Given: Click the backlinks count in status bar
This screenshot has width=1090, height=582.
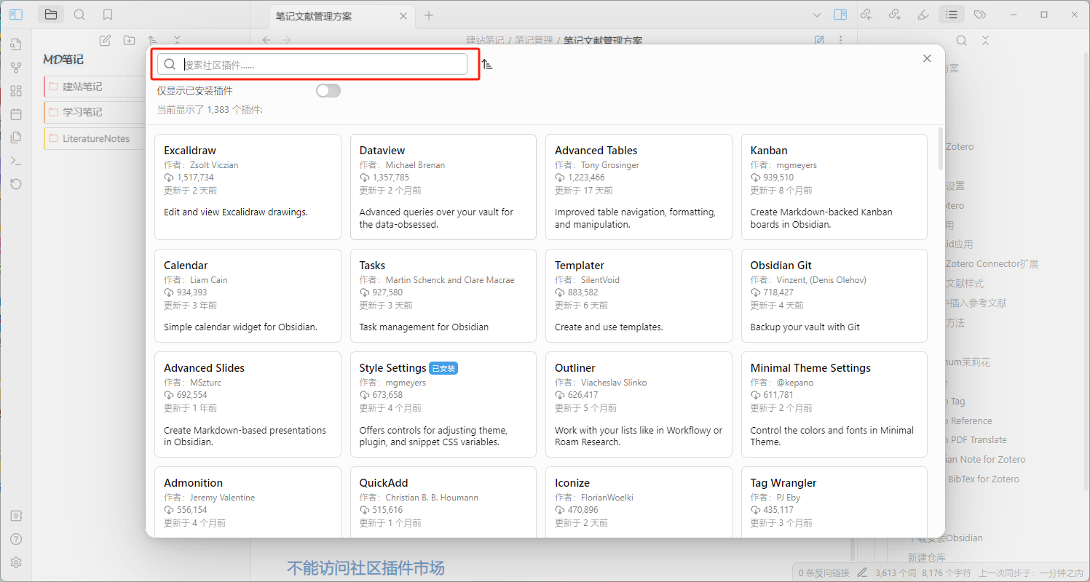Looking at the screenshot, I should [x=824, y=573].
